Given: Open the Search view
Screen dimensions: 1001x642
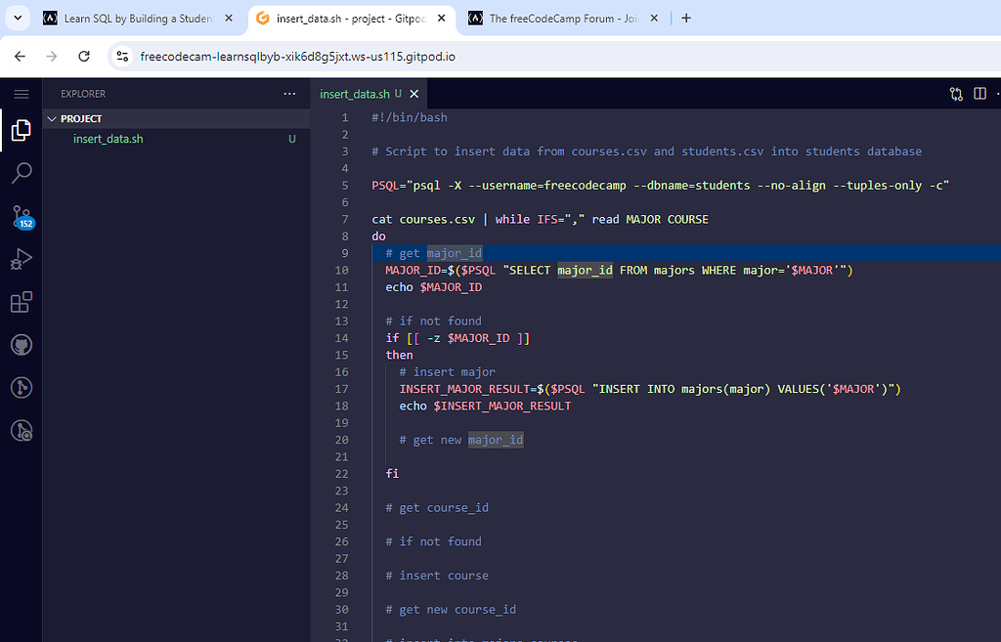Looking at the screenshot, I should (x=22, y=172).
